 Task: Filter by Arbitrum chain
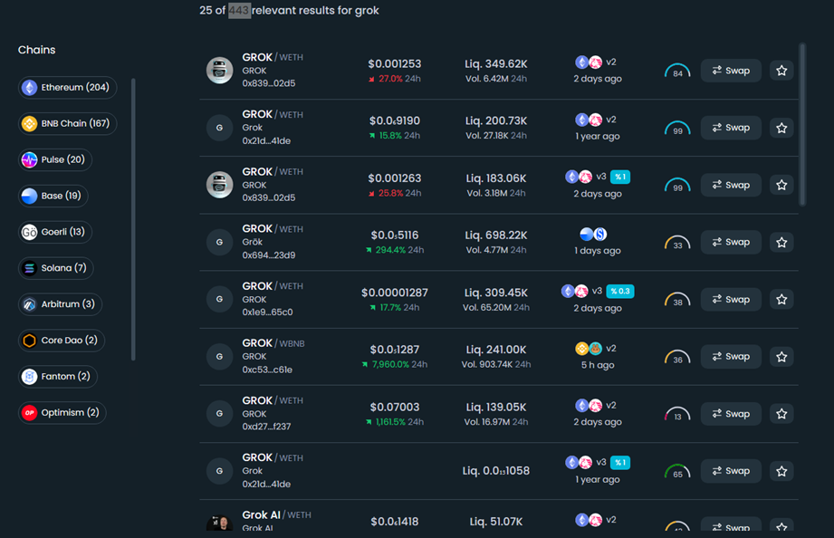[60, 304]
